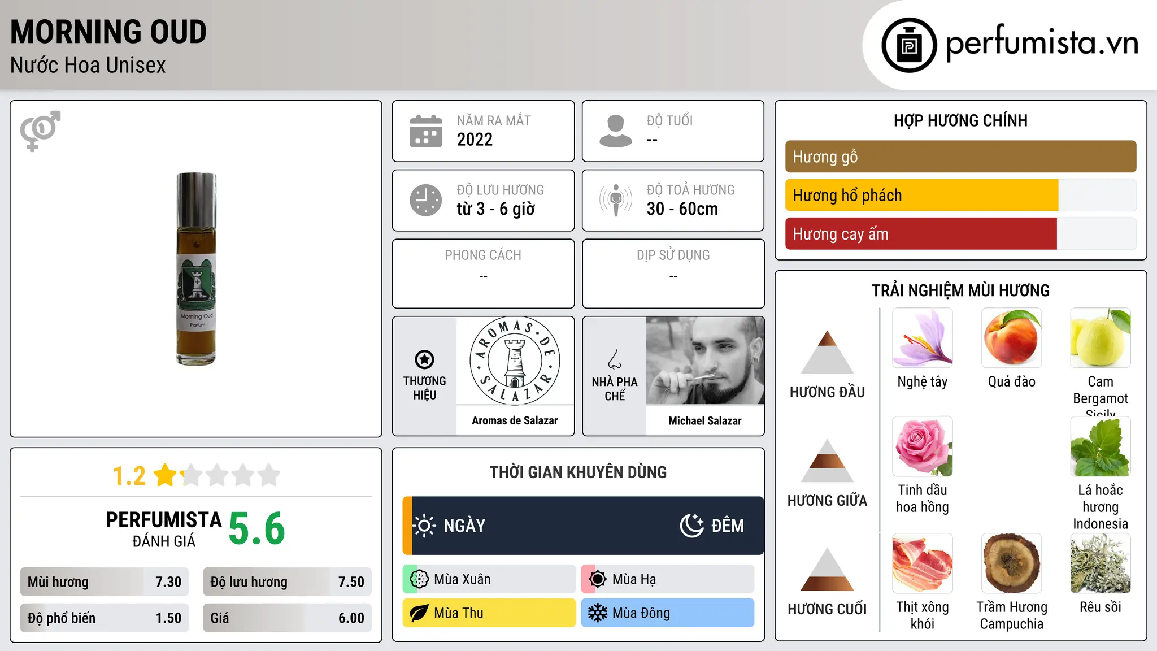The image size is (1157, 651).
Task: Click the nose icon above NHÀ PHA CHẾ
Action: (x=615, y=359)
